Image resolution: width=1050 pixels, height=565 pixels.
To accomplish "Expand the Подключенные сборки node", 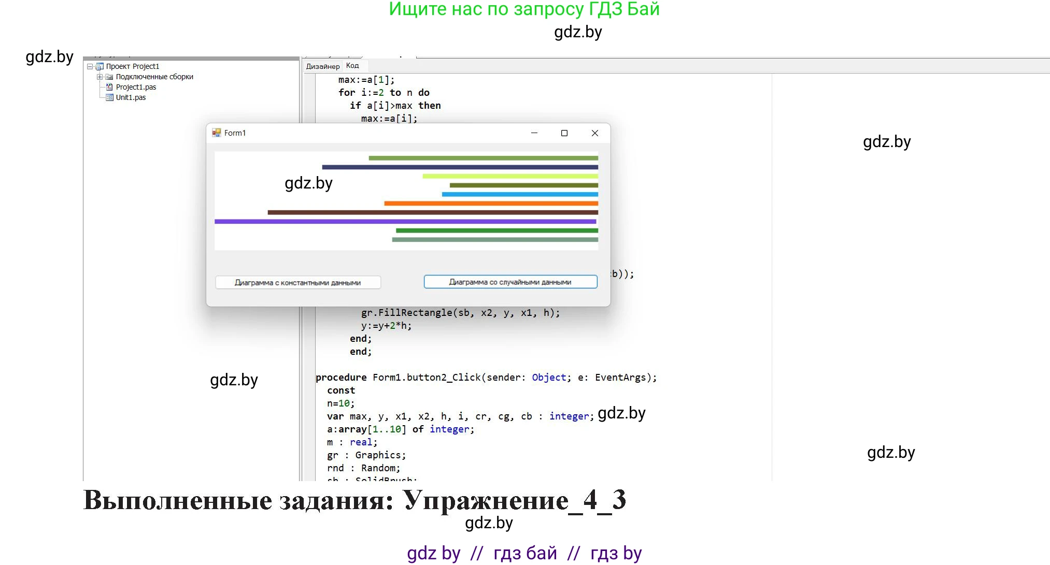I will [100, 77].
